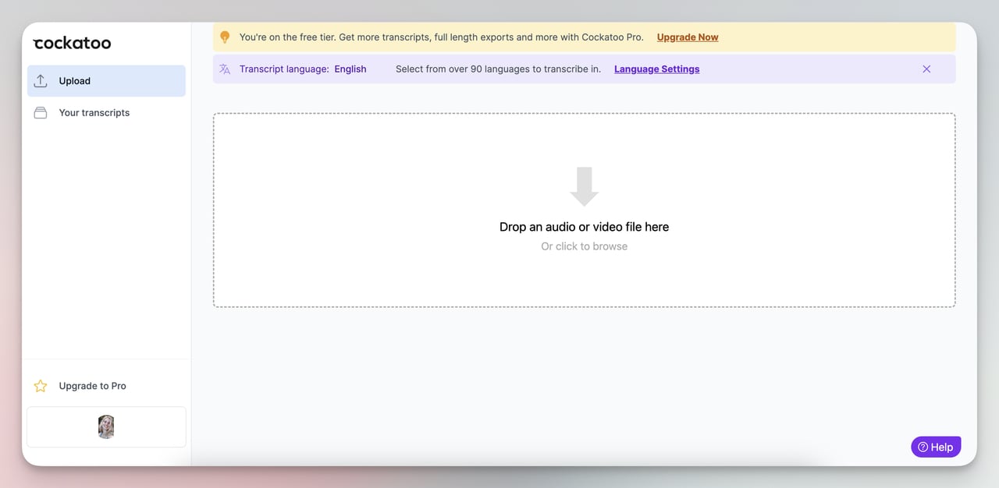The width and height of the screenshot is (999, 488).
Task: Click the star icon beside Upgrade to Pro
Action: point(40,385)
